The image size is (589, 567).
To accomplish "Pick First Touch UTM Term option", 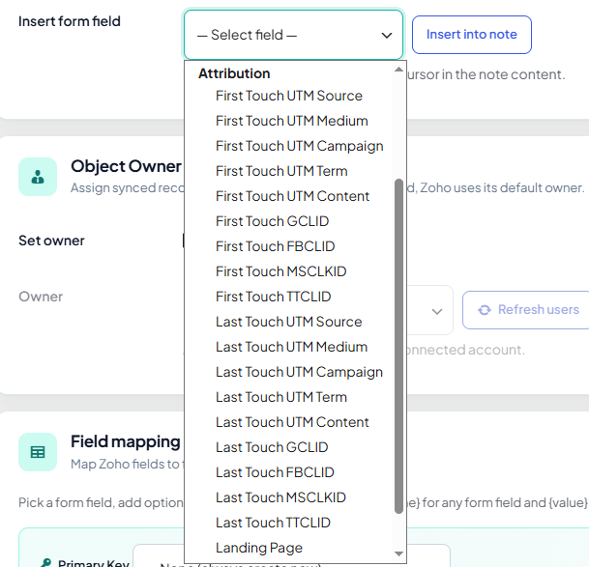I will (288, 171).
